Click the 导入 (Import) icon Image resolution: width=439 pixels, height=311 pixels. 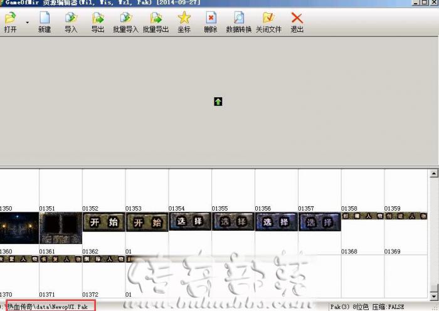pyautogui.click(x=71, y=19)
